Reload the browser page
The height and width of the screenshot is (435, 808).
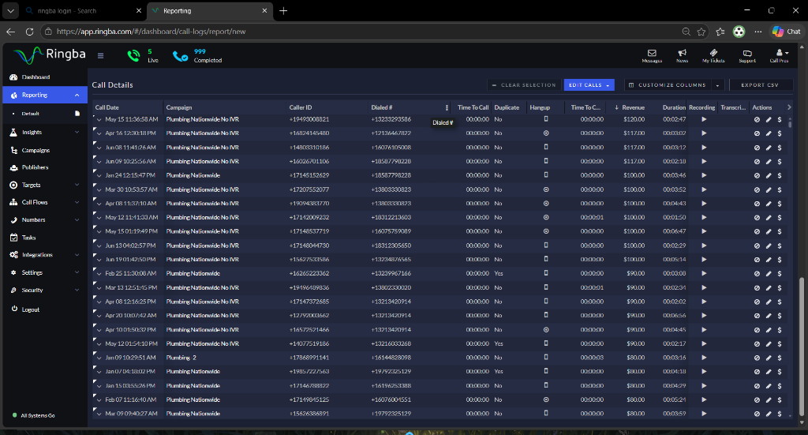pos(29,32)
